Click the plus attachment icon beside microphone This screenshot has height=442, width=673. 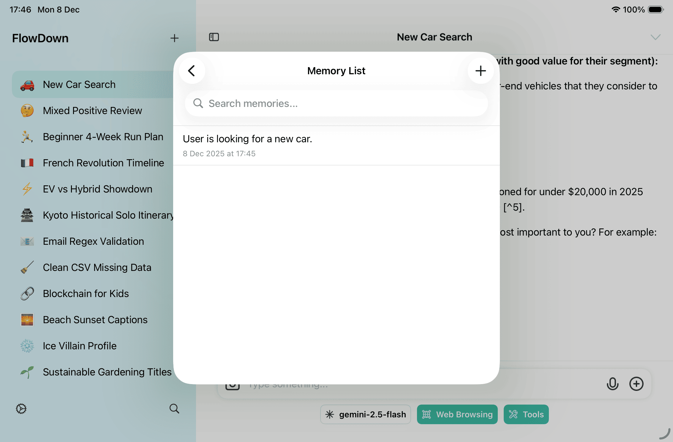(x=636, y=384)
